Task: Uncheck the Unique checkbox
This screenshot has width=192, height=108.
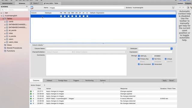Action: 166,59
